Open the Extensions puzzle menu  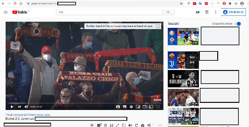pyautogui.click(x=230, y=3)
